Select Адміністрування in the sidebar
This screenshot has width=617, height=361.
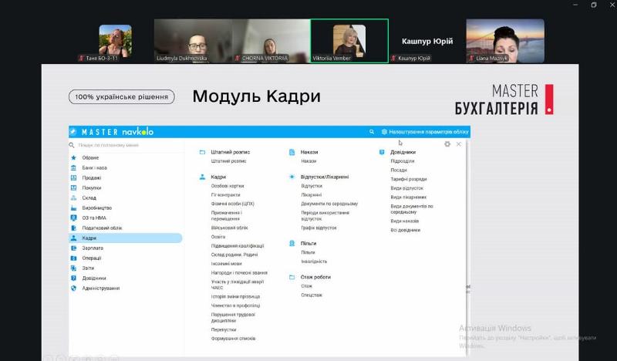coord(101,288)
